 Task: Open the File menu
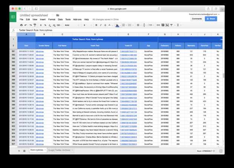pos(22,20)
